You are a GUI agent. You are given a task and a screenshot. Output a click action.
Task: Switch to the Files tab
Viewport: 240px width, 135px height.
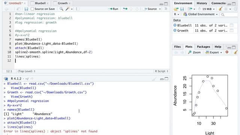(x=177, y=46)
